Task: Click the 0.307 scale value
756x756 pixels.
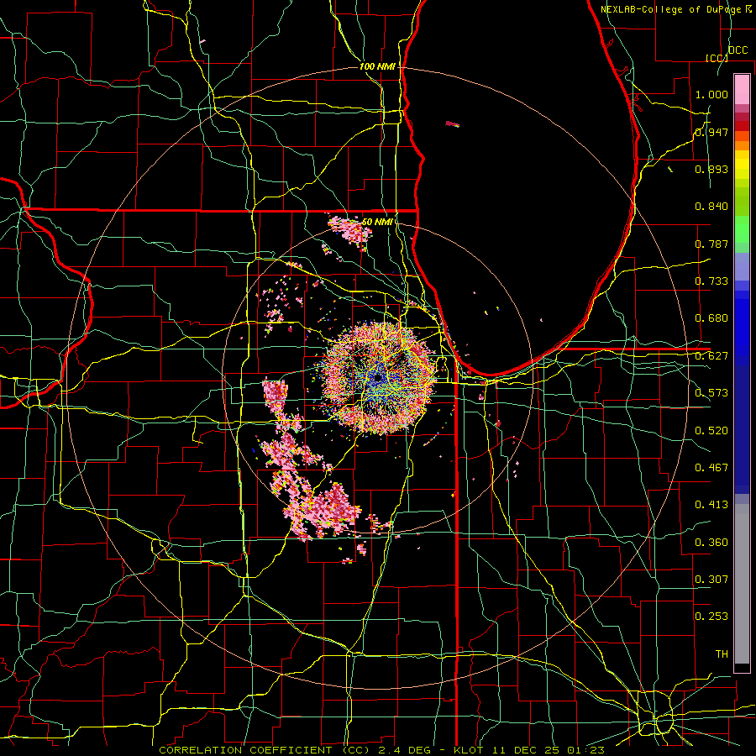Action: [x=711, y=580]
